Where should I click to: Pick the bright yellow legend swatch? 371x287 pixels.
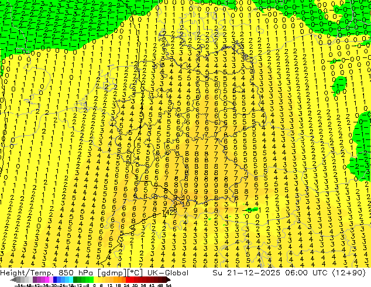pos(95,279)
